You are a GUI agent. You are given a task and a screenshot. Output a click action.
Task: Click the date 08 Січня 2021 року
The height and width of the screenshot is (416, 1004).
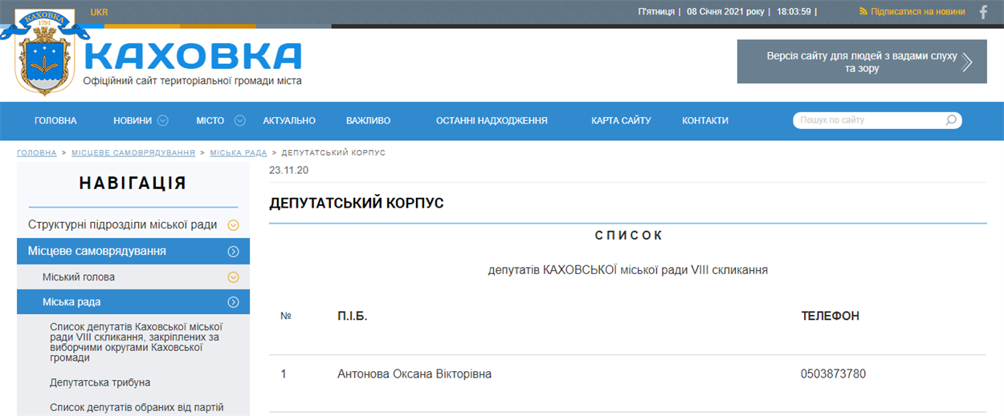[x=726, y=12]
